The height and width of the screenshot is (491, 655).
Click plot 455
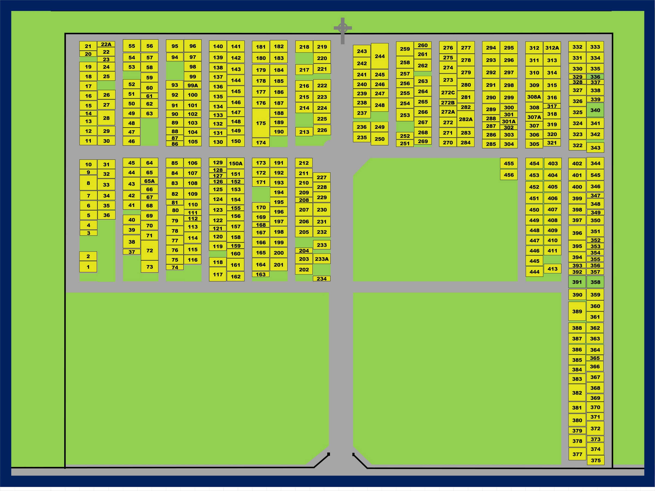509,163
